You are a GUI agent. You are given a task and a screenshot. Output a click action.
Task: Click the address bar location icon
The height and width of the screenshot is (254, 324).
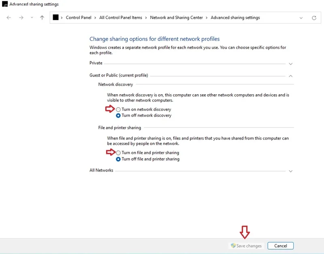pyautogui.click(x=55, y=17)
